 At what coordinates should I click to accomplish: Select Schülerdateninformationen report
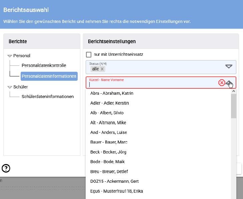click(x=48, y=97)
